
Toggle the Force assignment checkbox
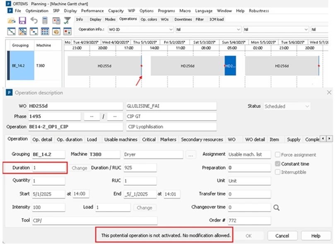tap(277, 155)
